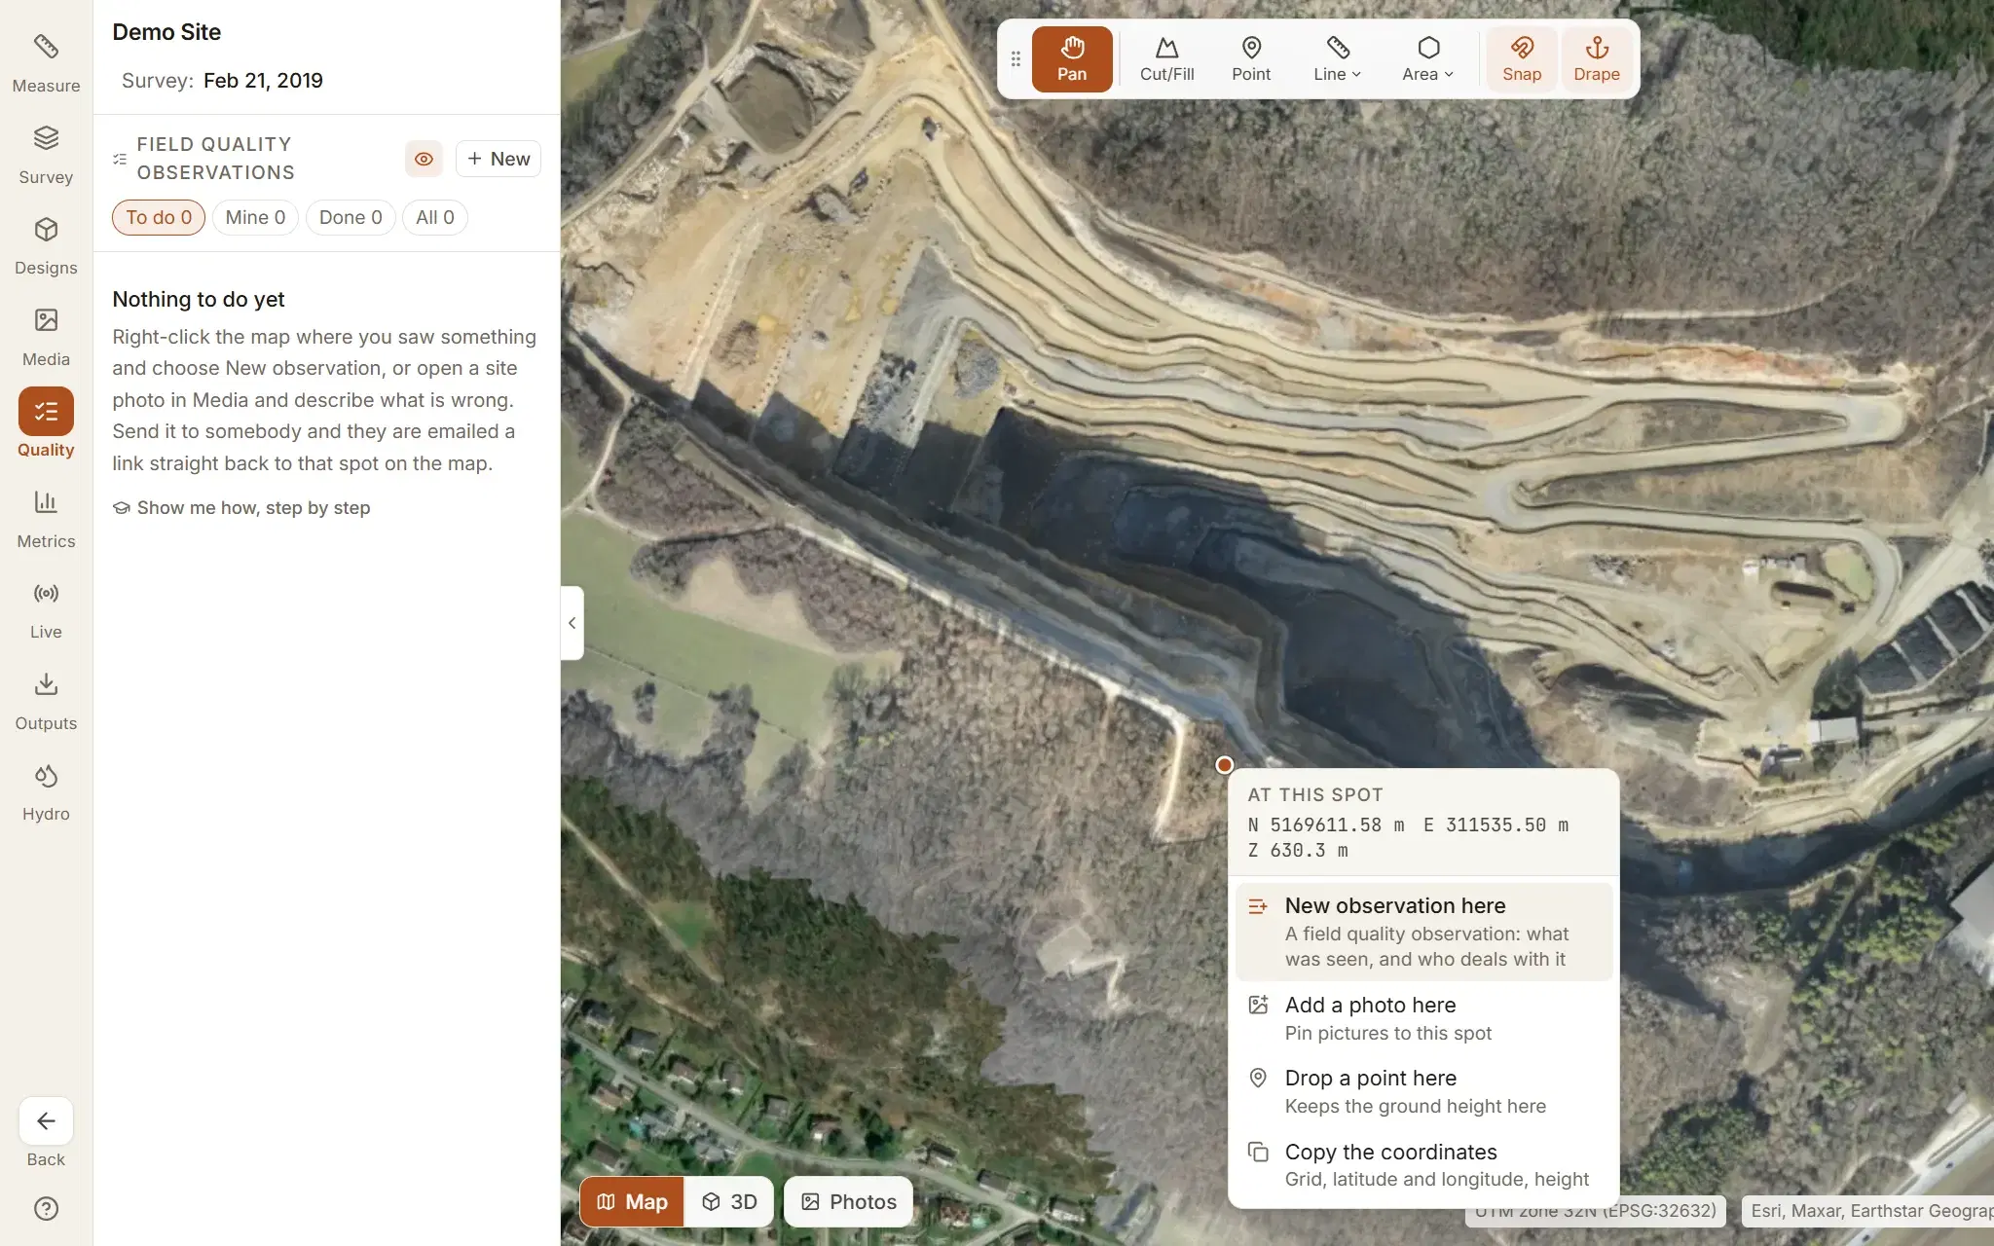Filter by the All 0 tab
The image size is (1994, 1246).
point(435,217)
